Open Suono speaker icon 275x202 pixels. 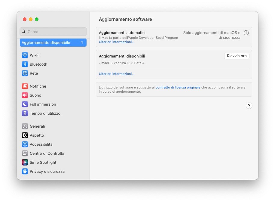pyautogui.click(x=25, y=95)
